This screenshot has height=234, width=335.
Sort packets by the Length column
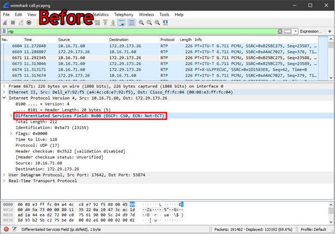[186, 39]
